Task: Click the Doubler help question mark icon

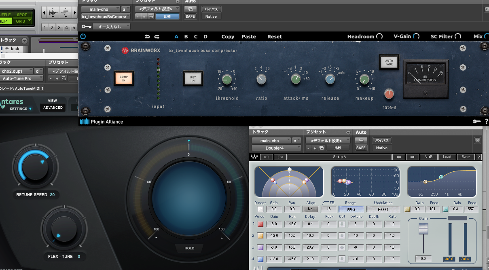Action: point(478,157)
